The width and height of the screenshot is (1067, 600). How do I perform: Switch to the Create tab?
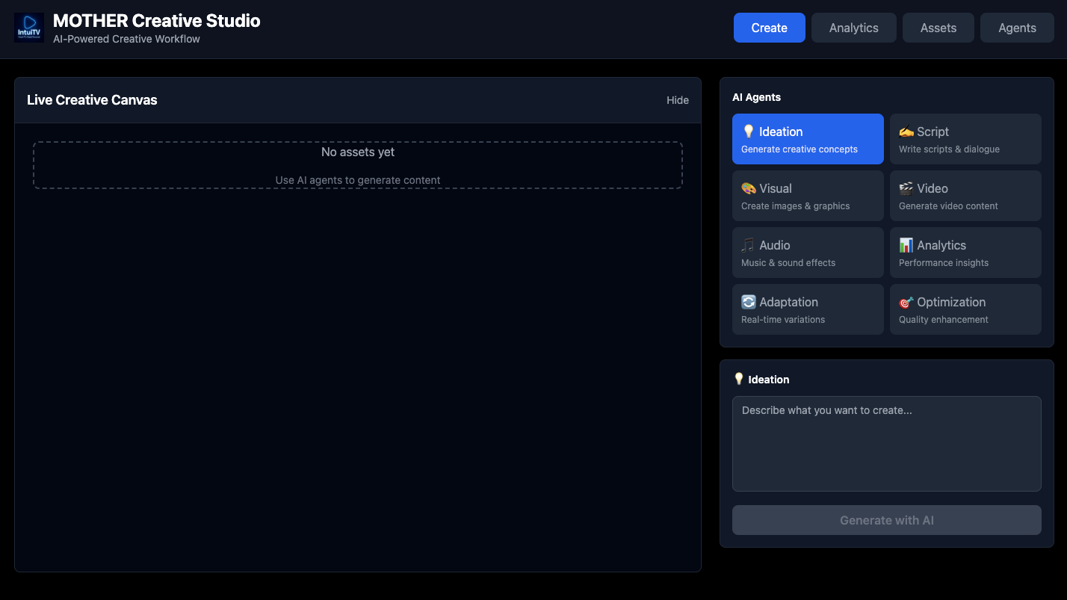tap(769, 28)
